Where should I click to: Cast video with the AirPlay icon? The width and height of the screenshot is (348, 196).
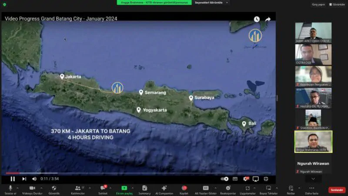[256, 179]
